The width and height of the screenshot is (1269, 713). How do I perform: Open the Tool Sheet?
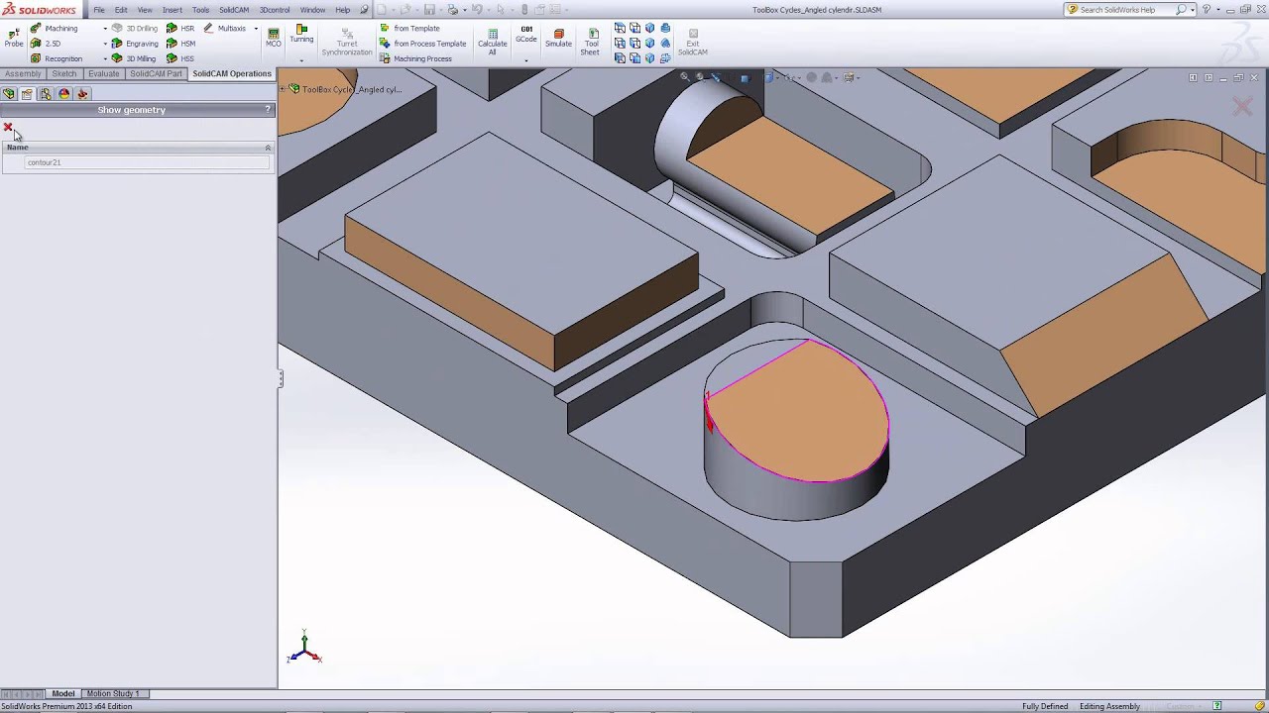tap(590, 42)
